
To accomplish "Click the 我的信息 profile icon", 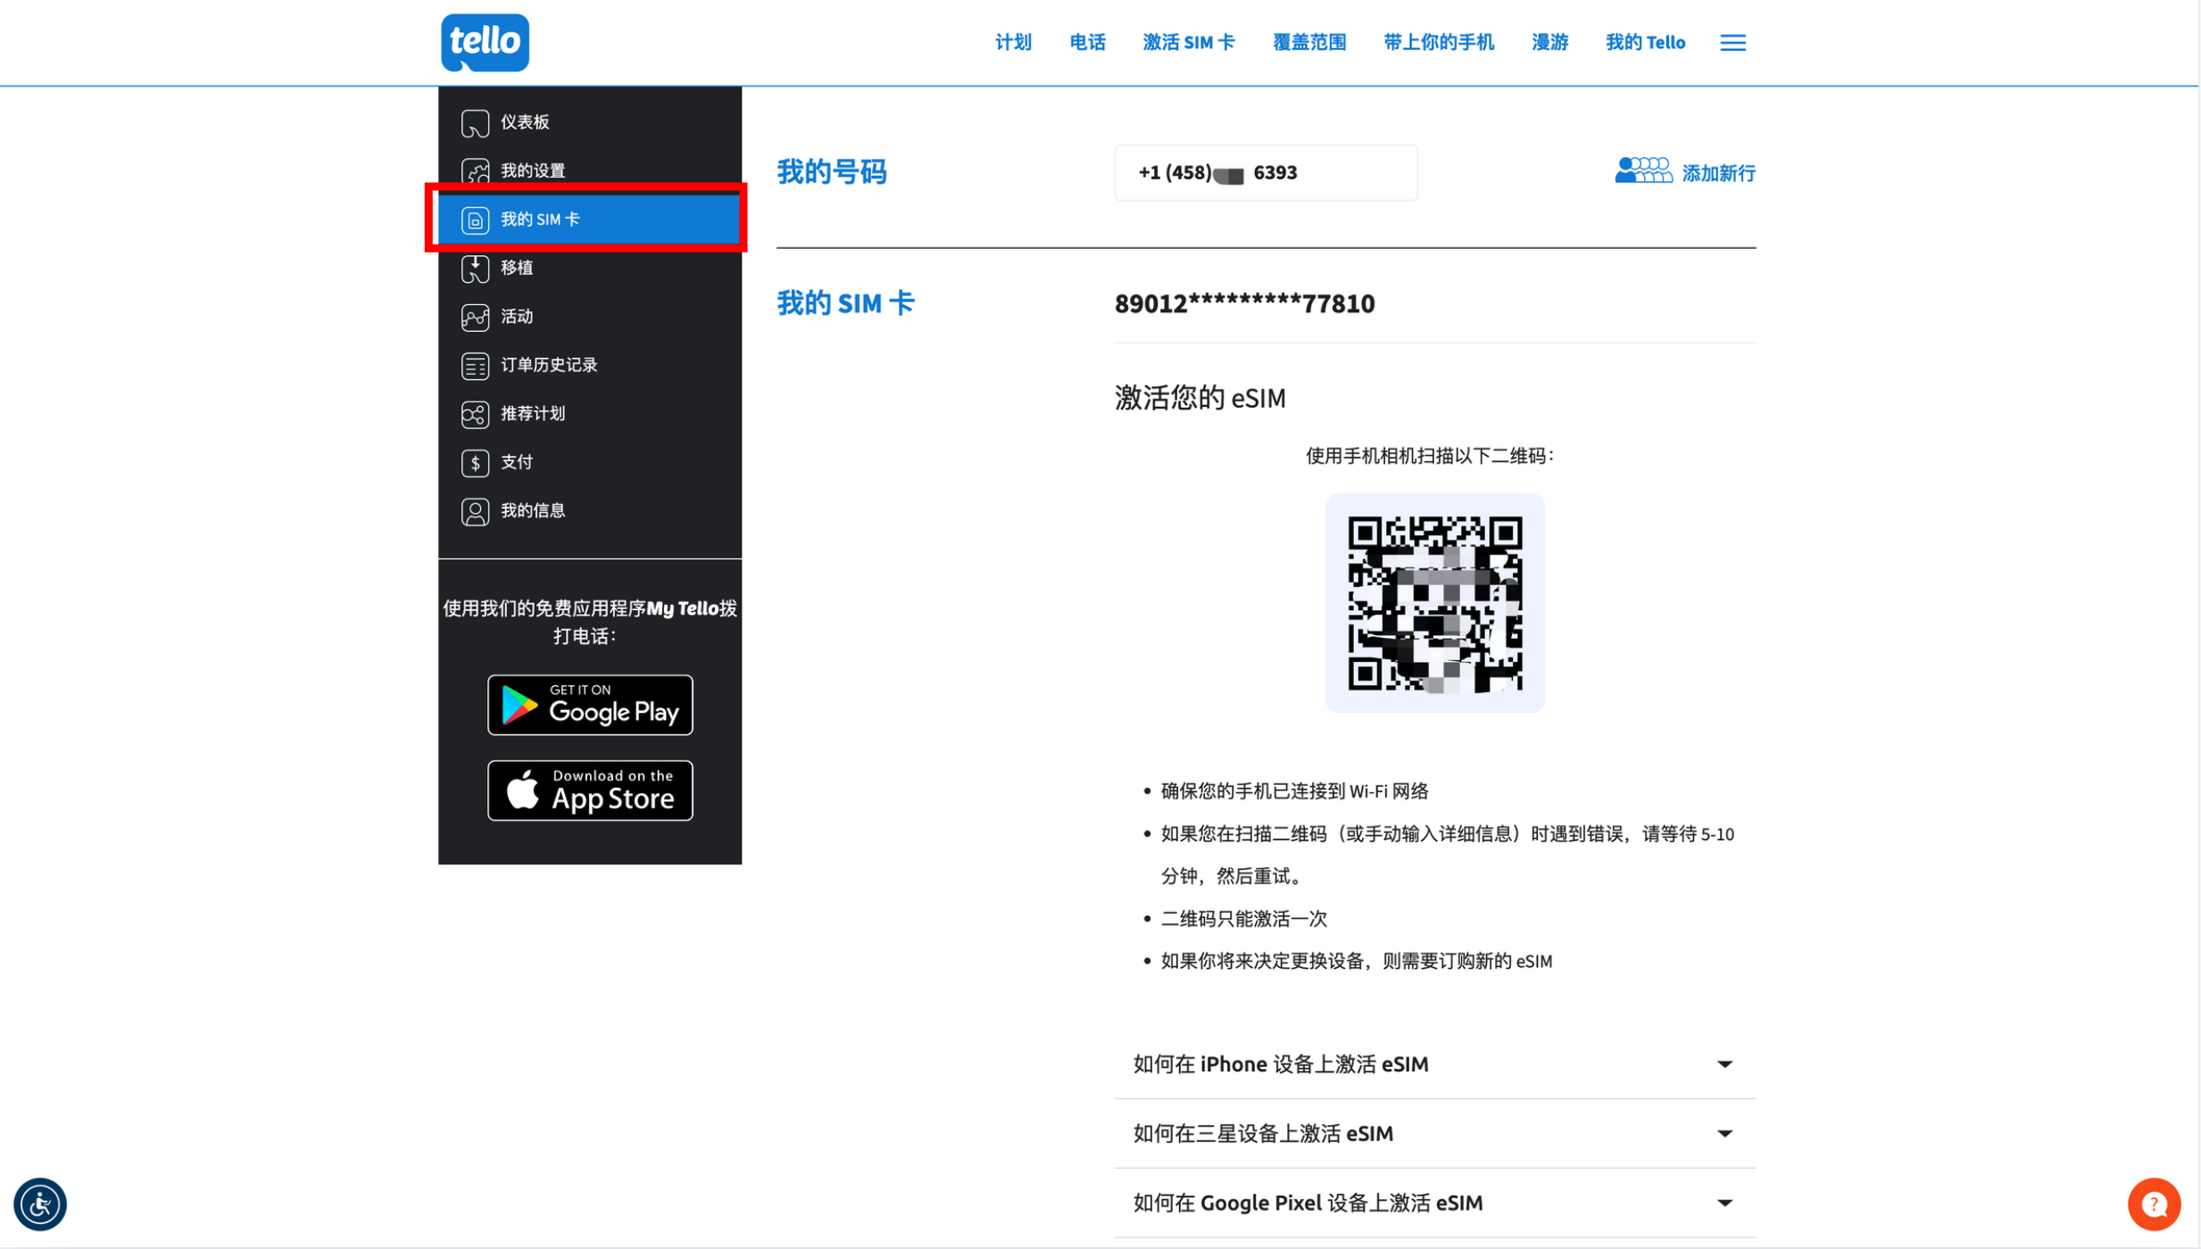I will coord(475,511).
